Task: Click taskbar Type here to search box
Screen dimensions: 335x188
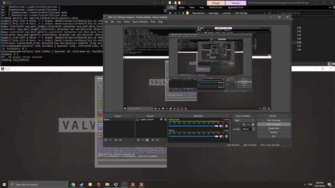Action: [x=38, y=184]
